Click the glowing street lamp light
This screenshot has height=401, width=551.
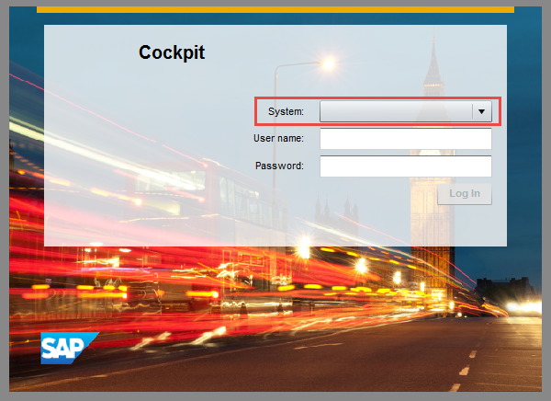(329, 63)
